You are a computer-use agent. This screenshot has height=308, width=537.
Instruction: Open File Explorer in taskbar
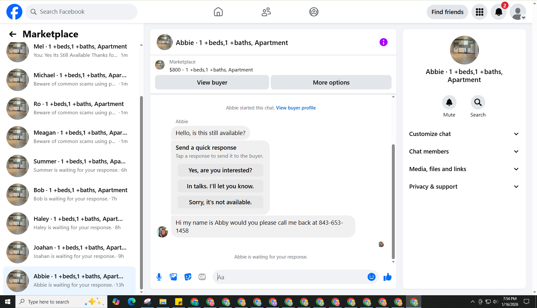(163, 302)
